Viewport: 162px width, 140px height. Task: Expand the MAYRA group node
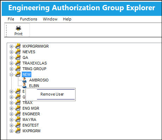click(11, 120)
